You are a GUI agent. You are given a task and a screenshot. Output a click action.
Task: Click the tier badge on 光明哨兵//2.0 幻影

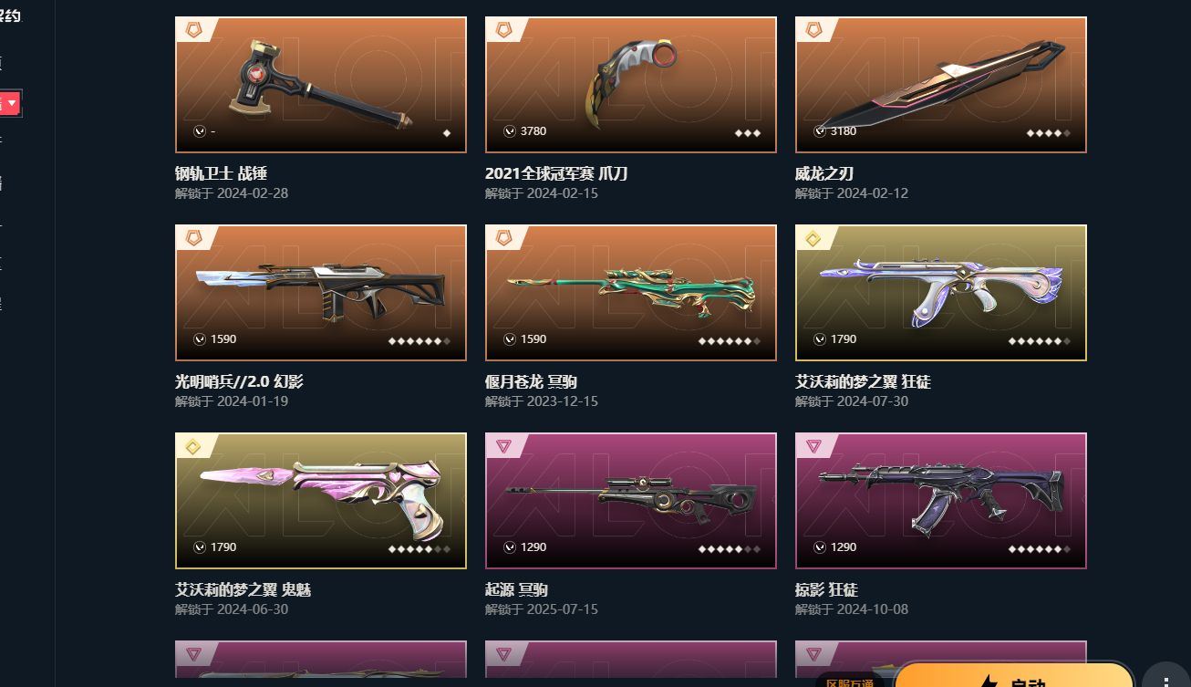(x=193, y=238)
